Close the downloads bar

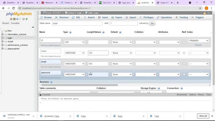point(212,116)
